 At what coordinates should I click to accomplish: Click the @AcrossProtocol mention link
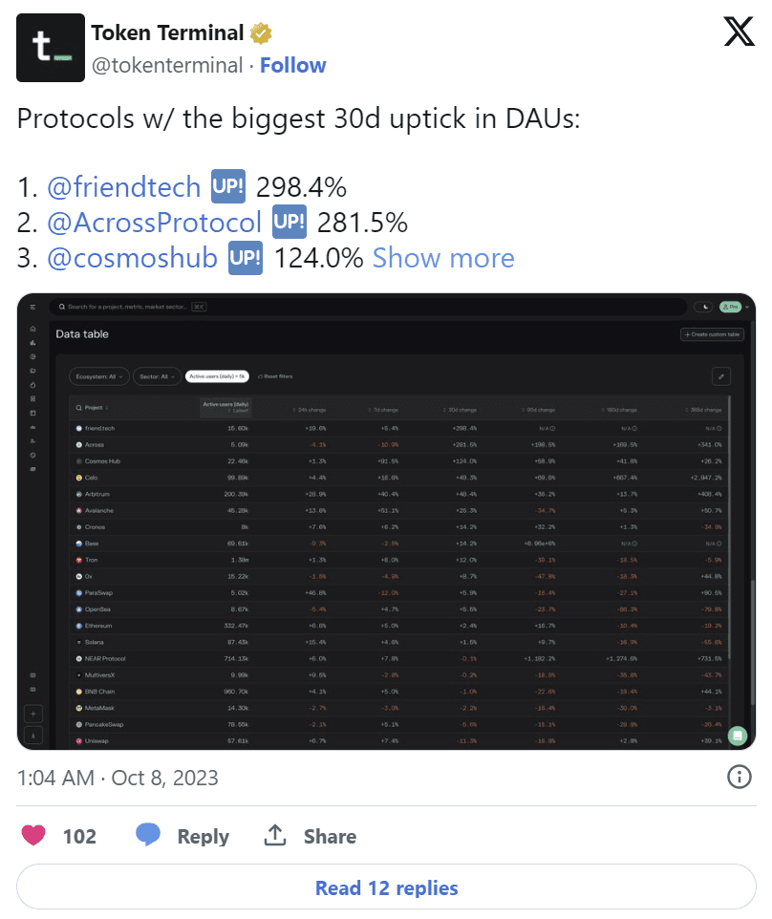point(154,223)
